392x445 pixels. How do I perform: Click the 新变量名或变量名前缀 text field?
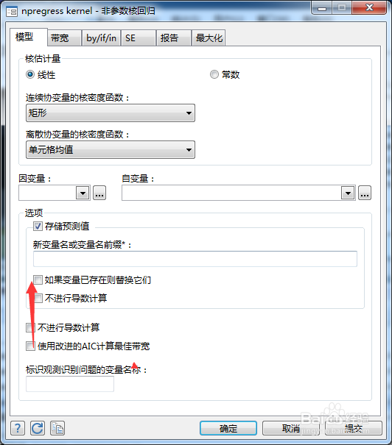coord(195,259)
